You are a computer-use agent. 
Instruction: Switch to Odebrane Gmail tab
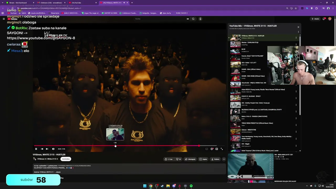coord(51,3)
